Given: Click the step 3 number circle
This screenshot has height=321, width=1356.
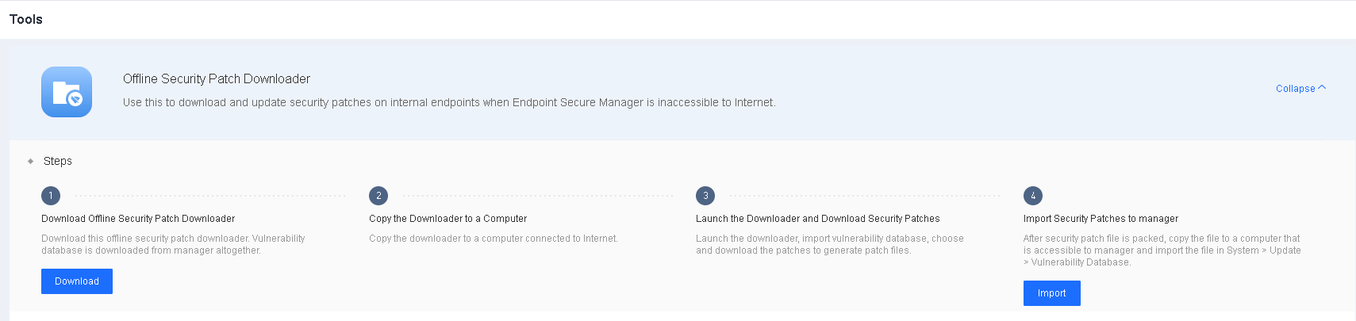Looking at the screenshot, I should coord(705,196).
